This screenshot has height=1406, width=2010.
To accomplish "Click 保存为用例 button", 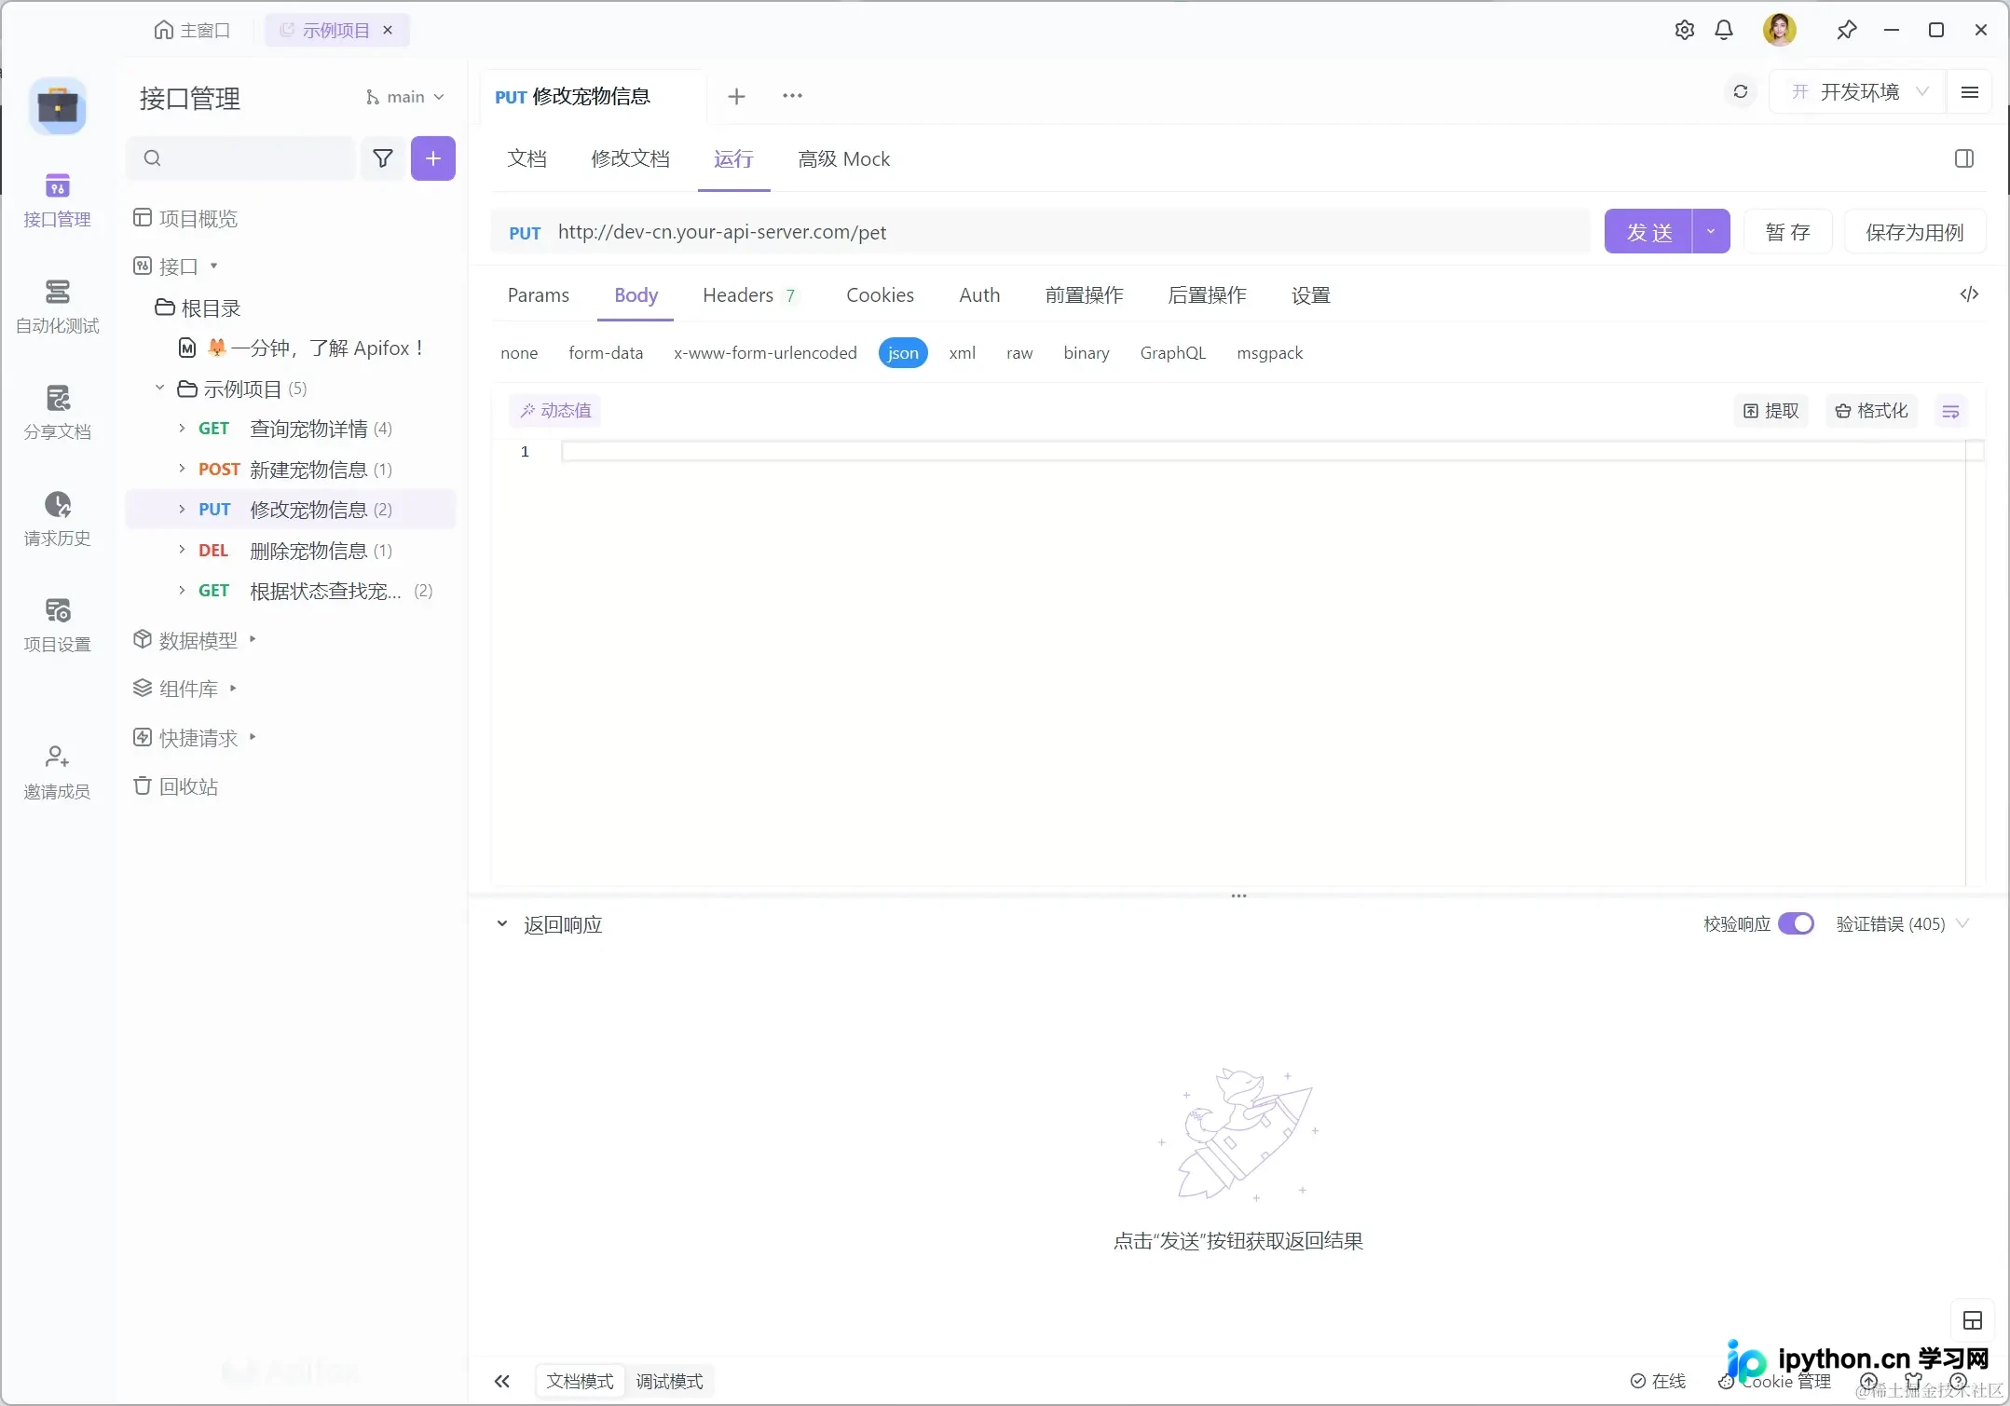I will [1914, 232].
